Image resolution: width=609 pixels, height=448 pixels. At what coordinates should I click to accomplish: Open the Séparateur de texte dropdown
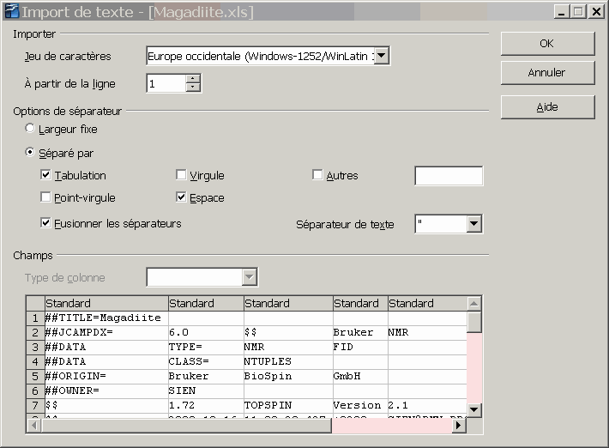pos(473,224)
